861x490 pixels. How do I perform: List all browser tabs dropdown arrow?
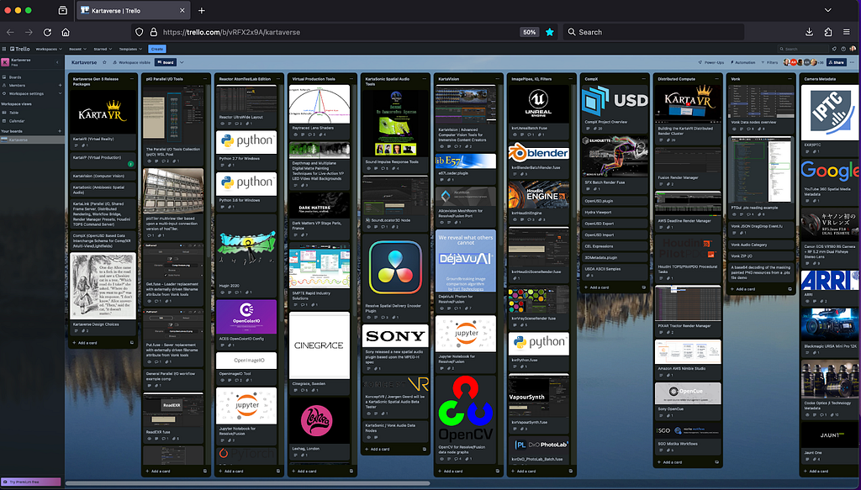pyautogui.click(x=827, y=10)
